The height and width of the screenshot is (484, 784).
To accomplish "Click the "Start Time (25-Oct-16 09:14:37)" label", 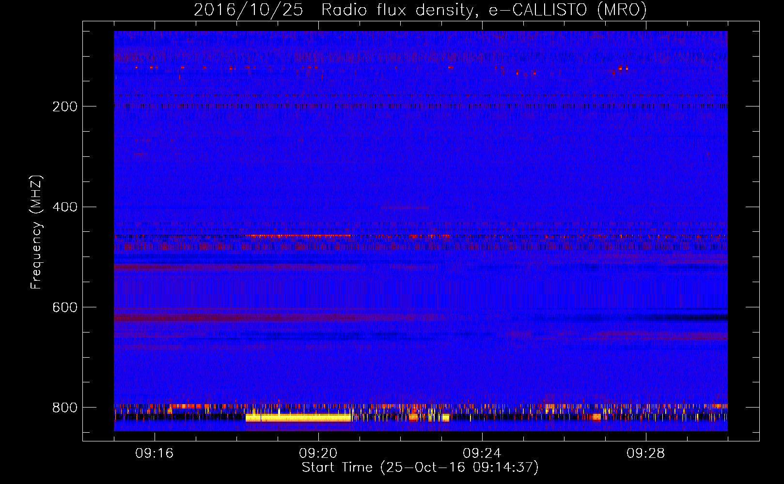I will click(x=420, y=468).
